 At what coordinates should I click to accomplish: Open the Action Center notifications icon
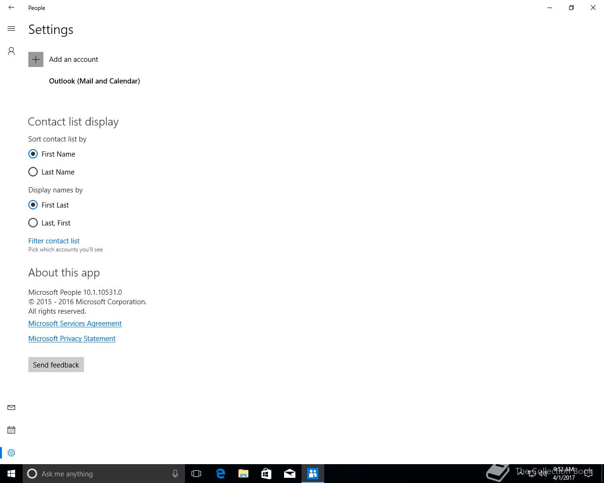coord(588,474)
